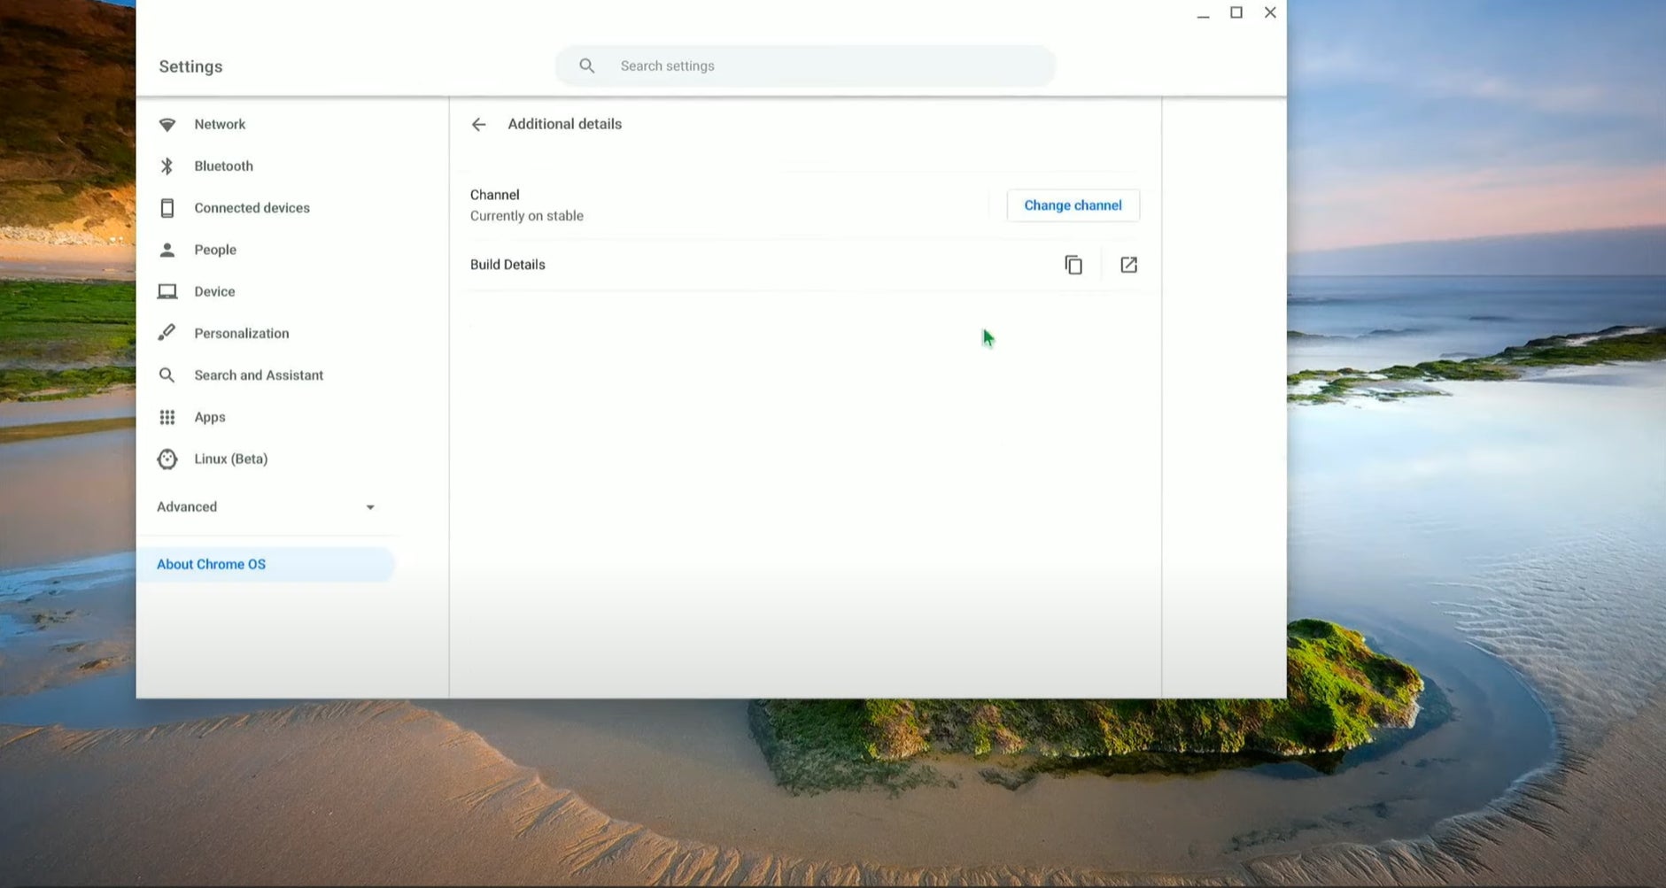Click the Apps grid icon
The height and width of the screenshot is (888, 1666).
point(167,417)
